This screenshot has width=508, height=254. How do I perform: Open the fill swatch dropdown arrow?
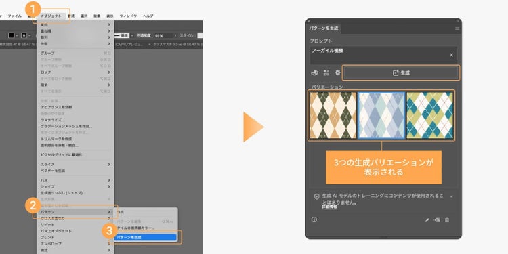[x=16, y=35]
